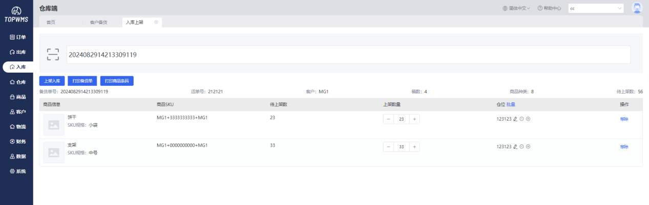Image resolution: width=649 pixels, height=205 pixels.
Task: Click the 打印商品条码 button
Action: click(x=117, y=81)
